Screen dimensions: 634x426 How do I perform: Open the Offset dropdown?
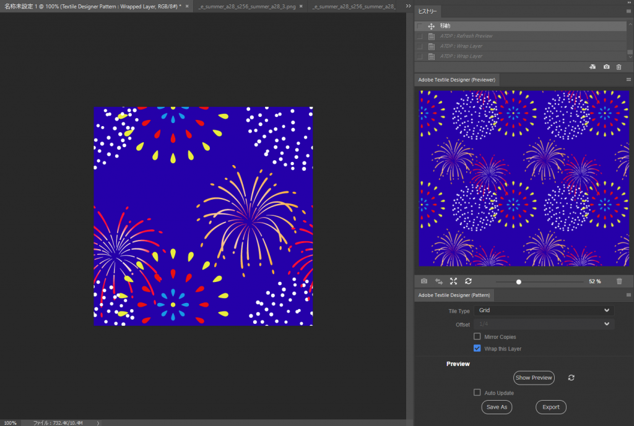[x=544, y=324]
